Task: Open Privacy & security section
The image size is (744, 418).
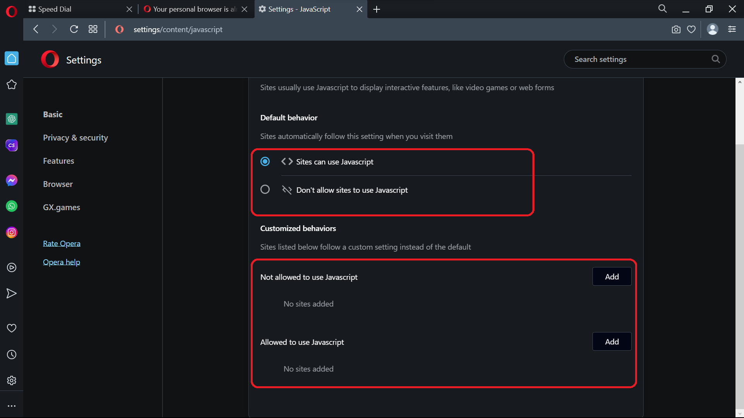Action: [x=76, y=138]
